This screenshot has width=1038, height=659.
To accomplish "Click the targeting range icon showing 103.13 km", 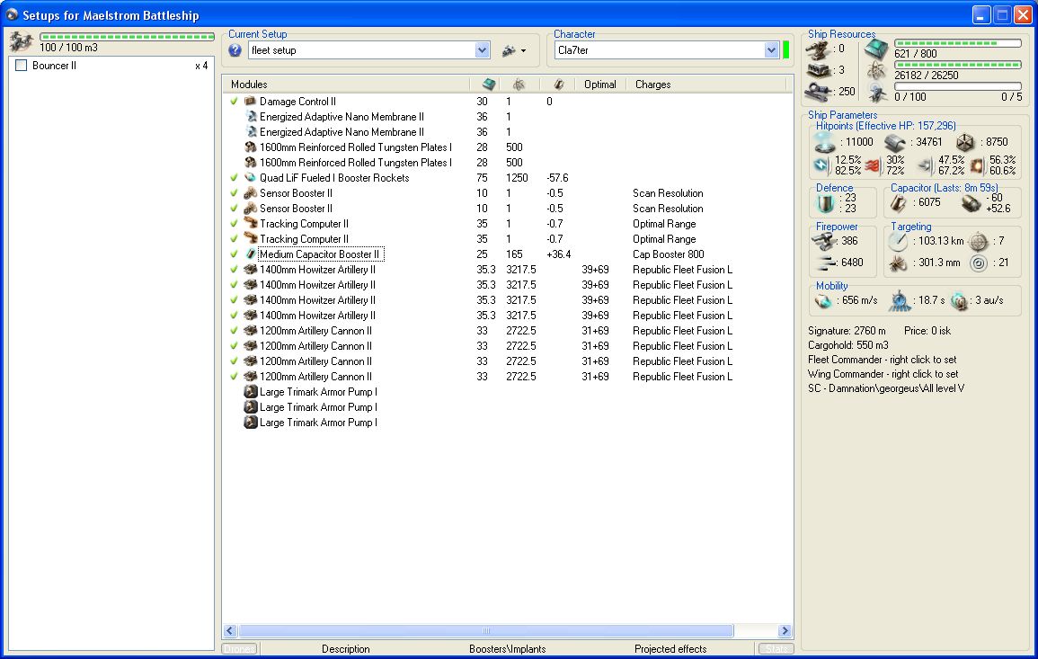I will click(x=898, y=241).
